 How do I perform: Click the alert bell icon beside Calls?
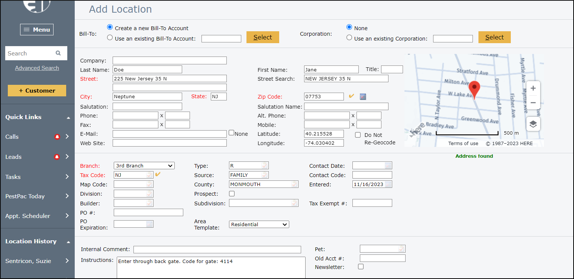pos(57,137)
